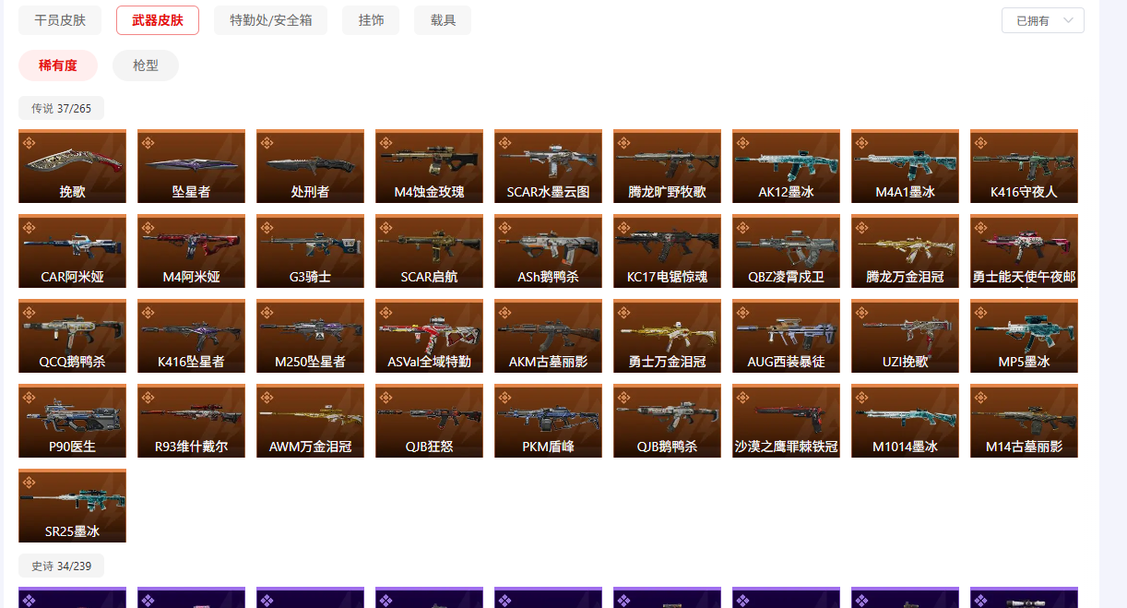Select the SCAR启航 skin card
1127x608 pixels.
429,251
